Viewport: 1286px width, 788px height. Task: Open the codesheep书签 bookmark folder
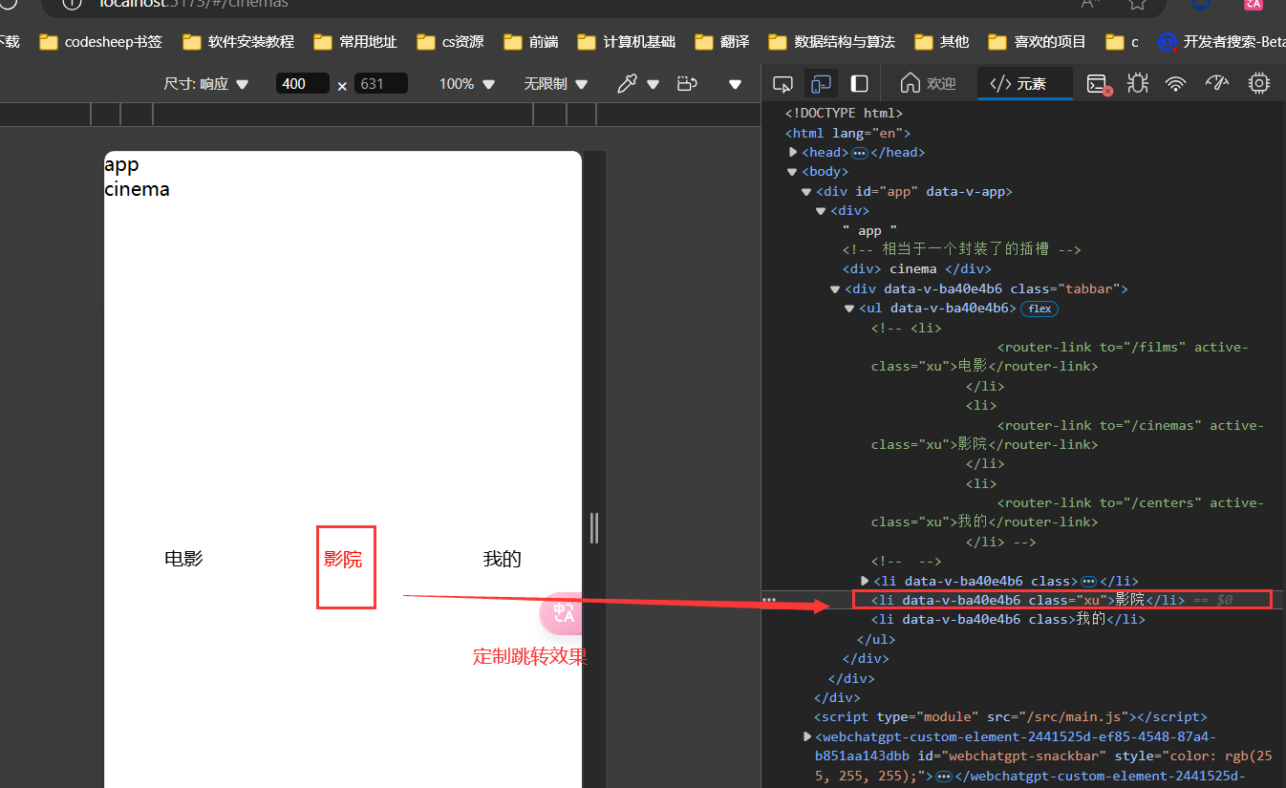[x=100, y=42]
